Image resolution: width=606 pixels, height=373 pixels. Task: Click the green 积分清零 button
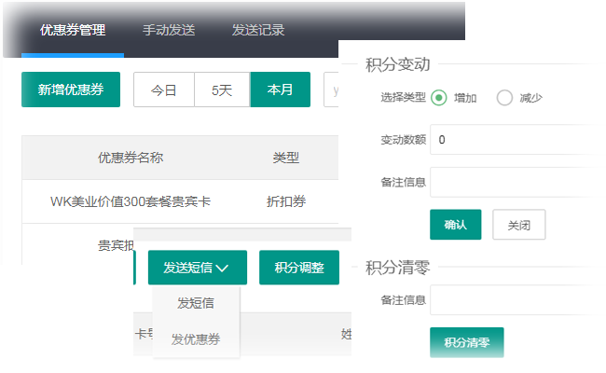pos(466,342)
